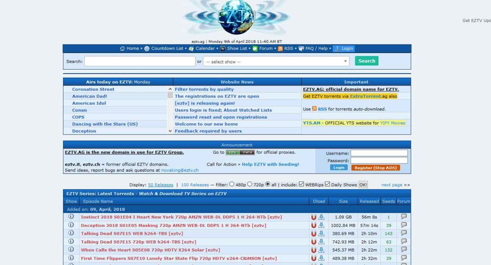Show 100 Releases link
This screenshot has width=491, height=265.
pos(195,185)
